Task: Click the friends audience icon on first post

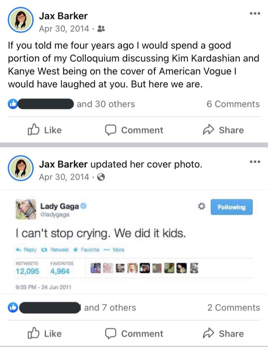Action: coord(101,29)
